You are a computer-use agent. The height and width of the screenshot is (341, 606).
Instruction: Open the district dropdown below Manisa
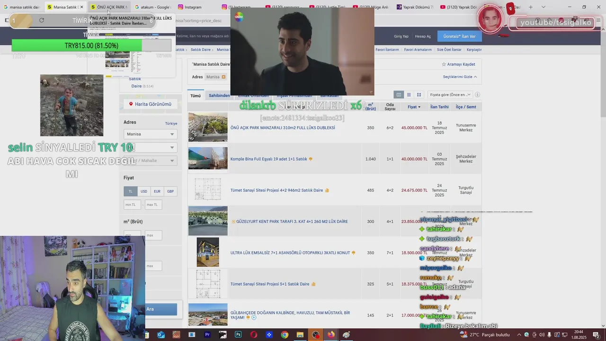point(150,147)
